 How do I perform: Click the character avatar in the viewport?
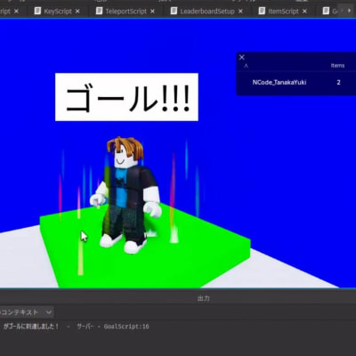(x=125, y=194)
